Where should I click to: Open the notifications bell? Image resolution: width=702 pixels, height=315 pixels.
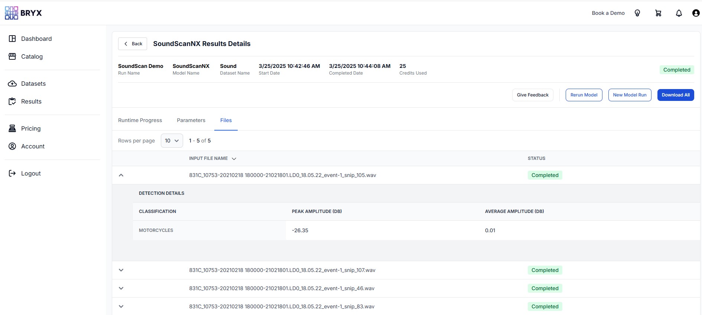coord(679,13)
